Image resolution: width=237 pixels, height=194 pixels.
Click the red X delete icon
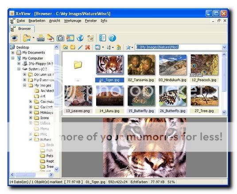click(x=88, y=47)
